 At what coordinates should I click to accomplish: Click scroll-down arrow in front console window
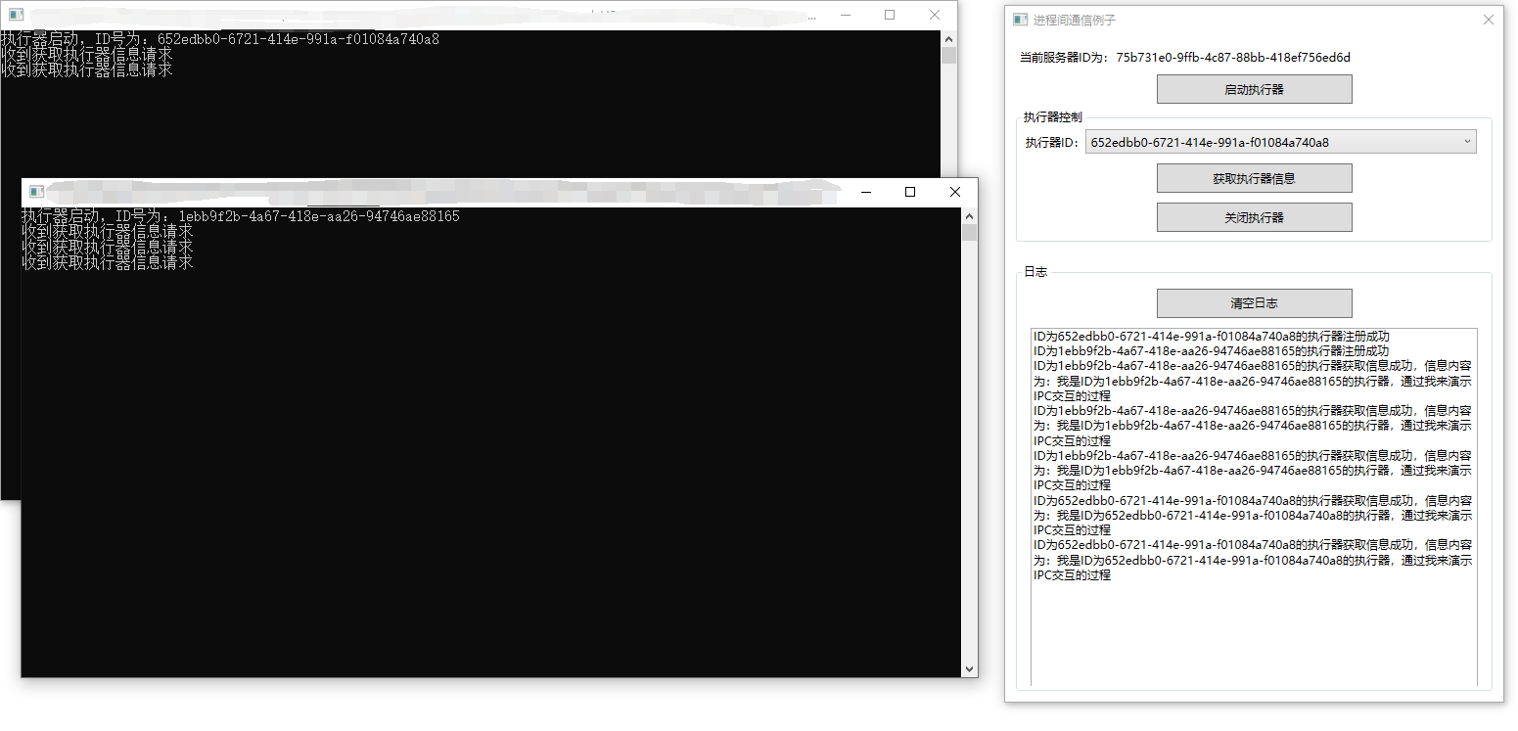[x=969, y=668]
